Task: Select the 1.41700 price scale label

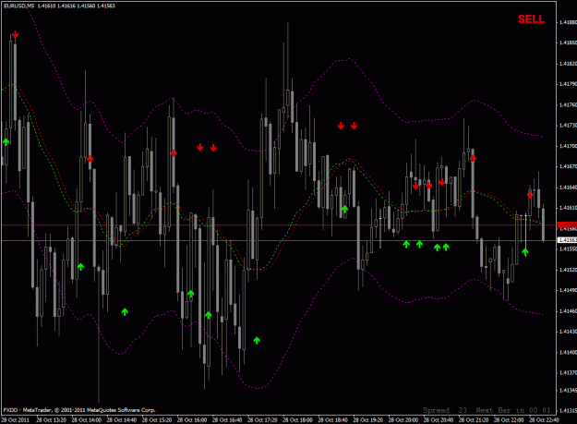Action: click(568, 147)
